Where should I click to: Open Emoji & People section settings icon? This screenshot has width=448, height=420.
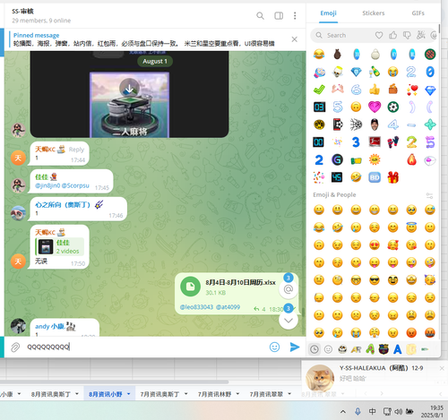pos(429,196)
